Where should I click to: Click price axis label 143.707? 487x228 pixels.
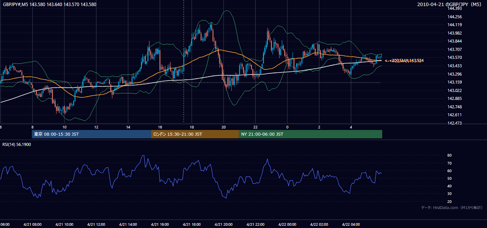click(455, 49)
